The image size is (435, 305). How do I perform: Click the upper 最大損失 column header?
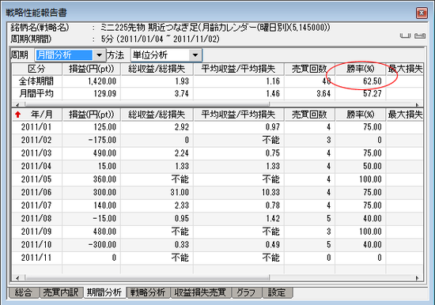click(x=405, y=69)
